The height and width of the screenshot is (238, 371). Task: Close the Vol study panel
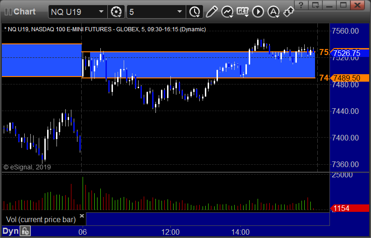(x=82, y=216)
